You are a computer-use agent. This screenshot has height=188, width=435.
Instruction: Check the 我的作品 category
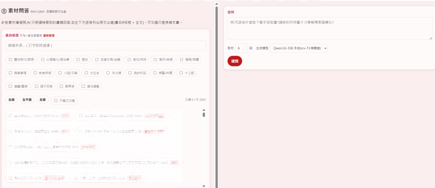coord(130,73)
